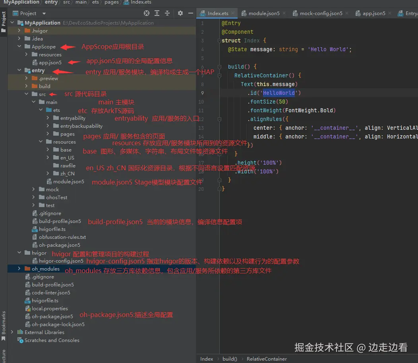Open the Project tool window side tab

point(4,21)
